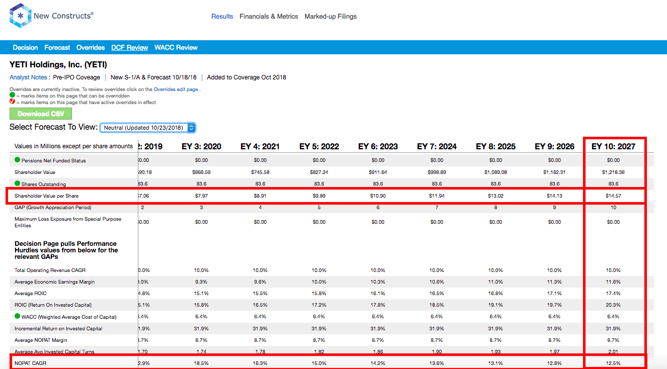This screenshot has width=667, height=369.
Task: Click the EY 4: 2021 column header
Action: pyautogui.click(x=260, y=147)
